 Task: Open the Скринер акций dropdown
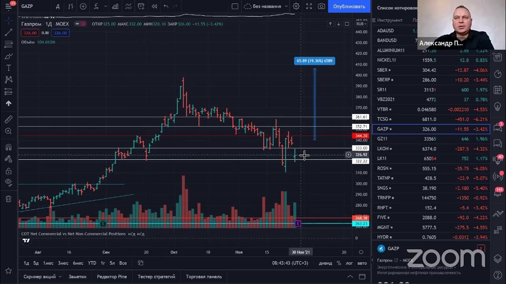(x=42, y=277)
